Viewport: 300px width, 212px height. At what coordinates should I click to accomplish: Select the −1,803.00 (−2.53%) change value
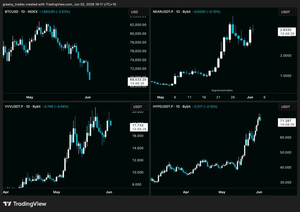pos(55,11)
